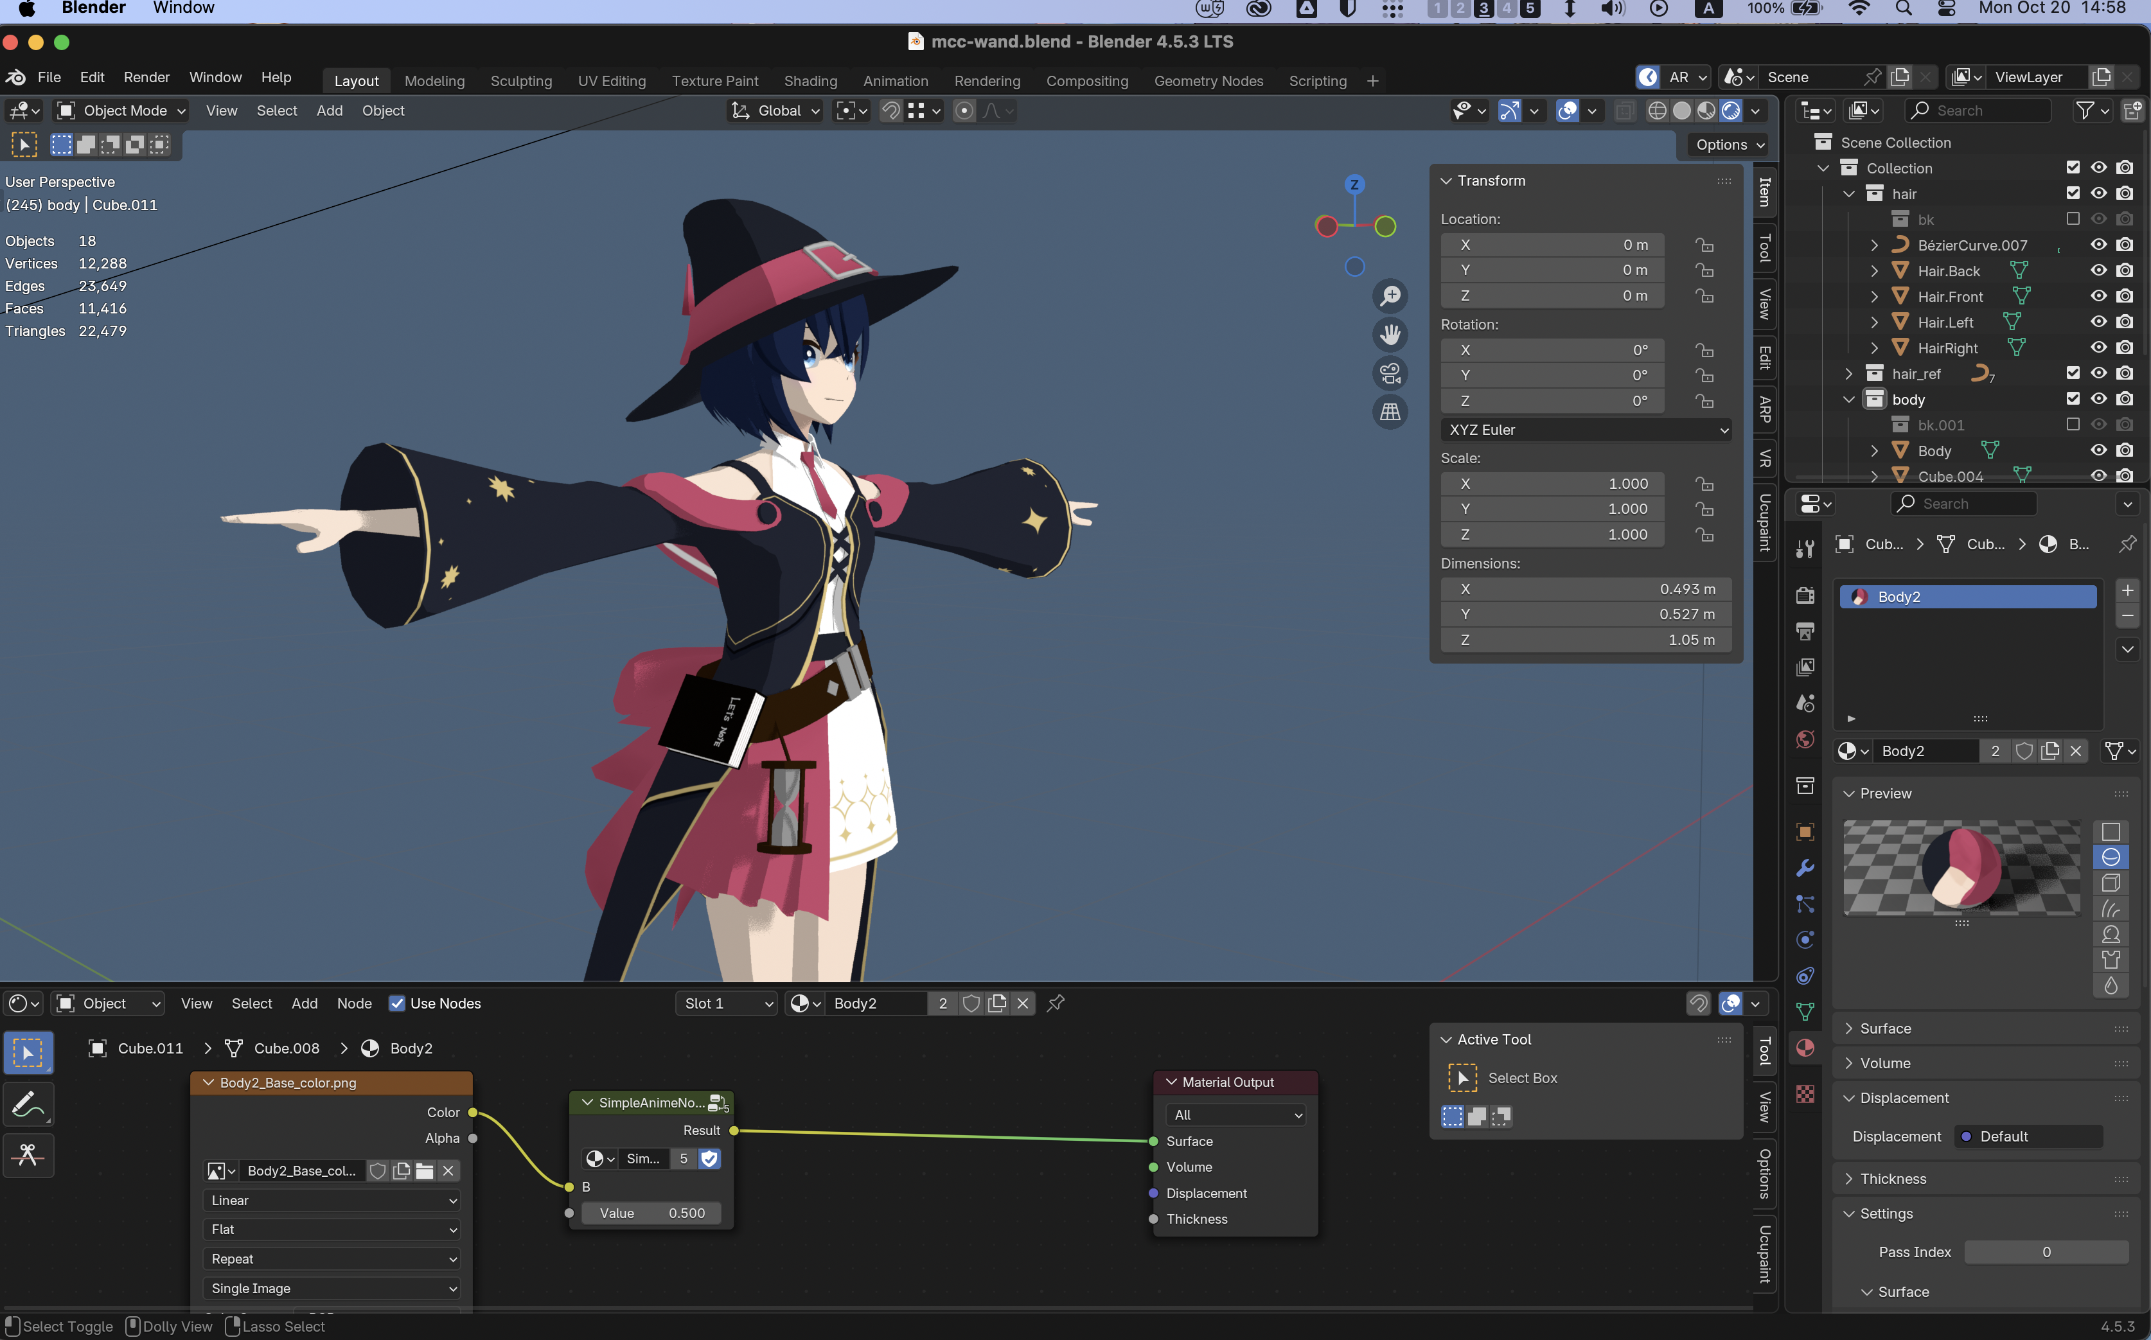Toggle lock on Location X
2151x1340 pixels.
[x=1704, y=245]
